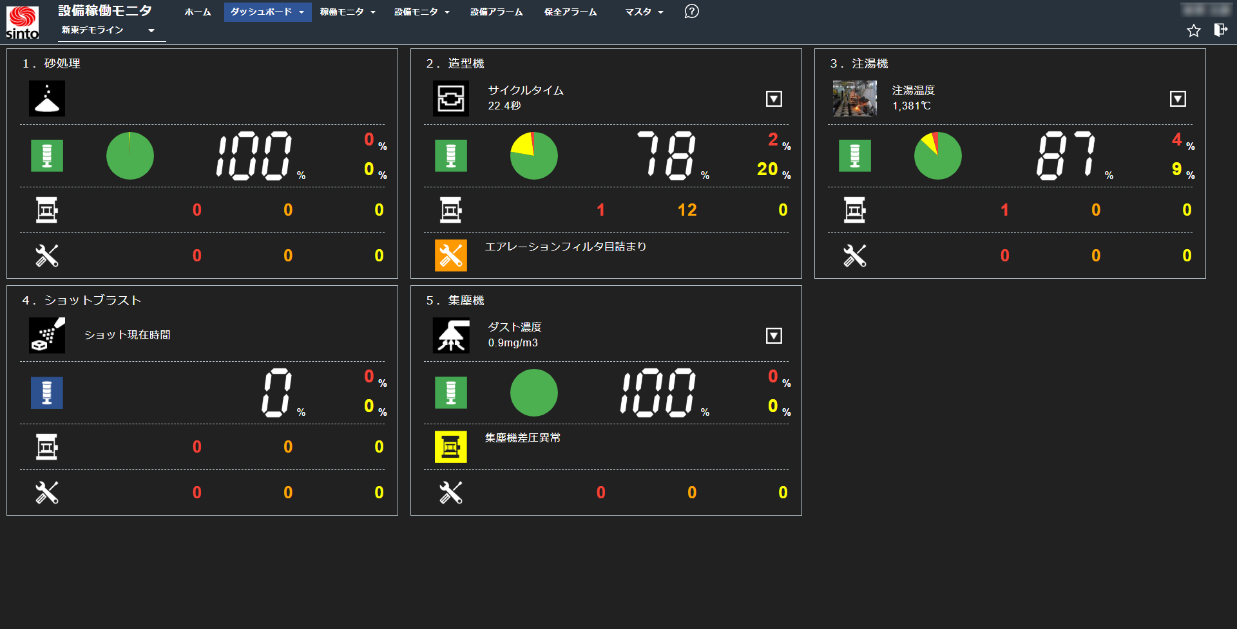Click equipment alarm icon in ショットブラスト panel
This screenshot has width=1237, height=629.
(47, 447)
